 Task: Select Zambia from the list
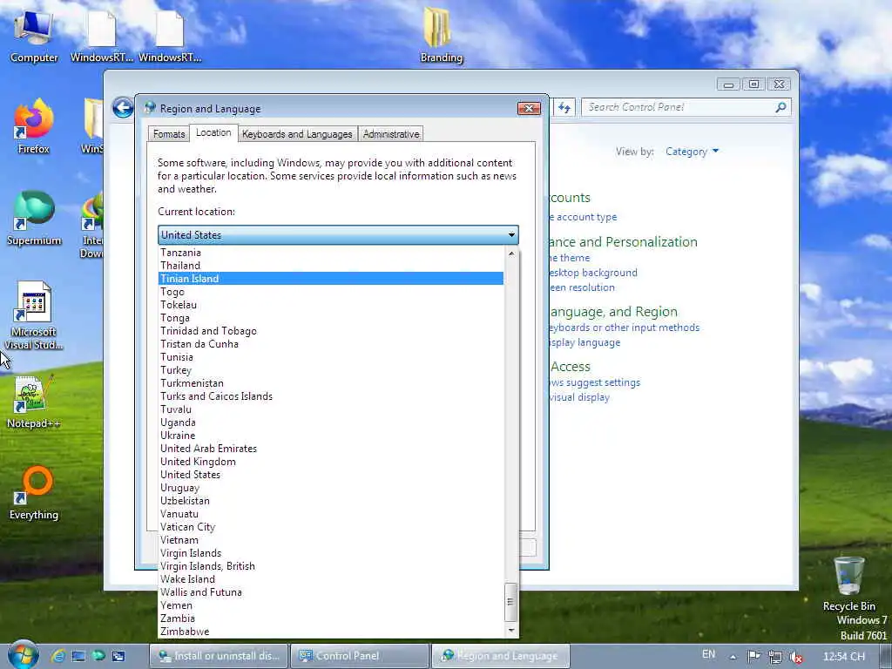click(x=330, y=619)
